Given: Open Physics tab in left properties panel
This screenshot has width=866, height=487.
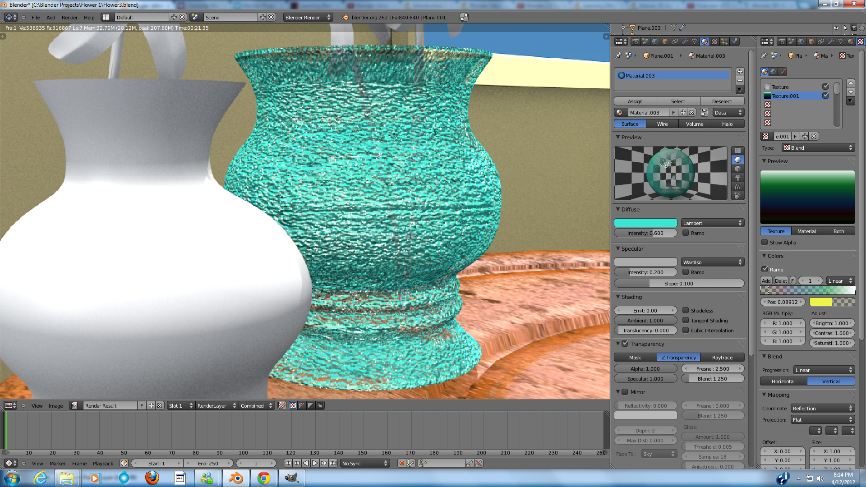Looking at the screenshot, I should (x=735, y=41).
